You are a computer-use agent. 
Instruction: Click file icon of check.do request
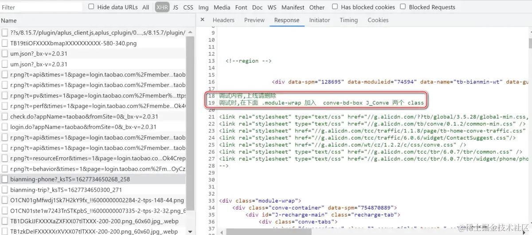[5, 117]
